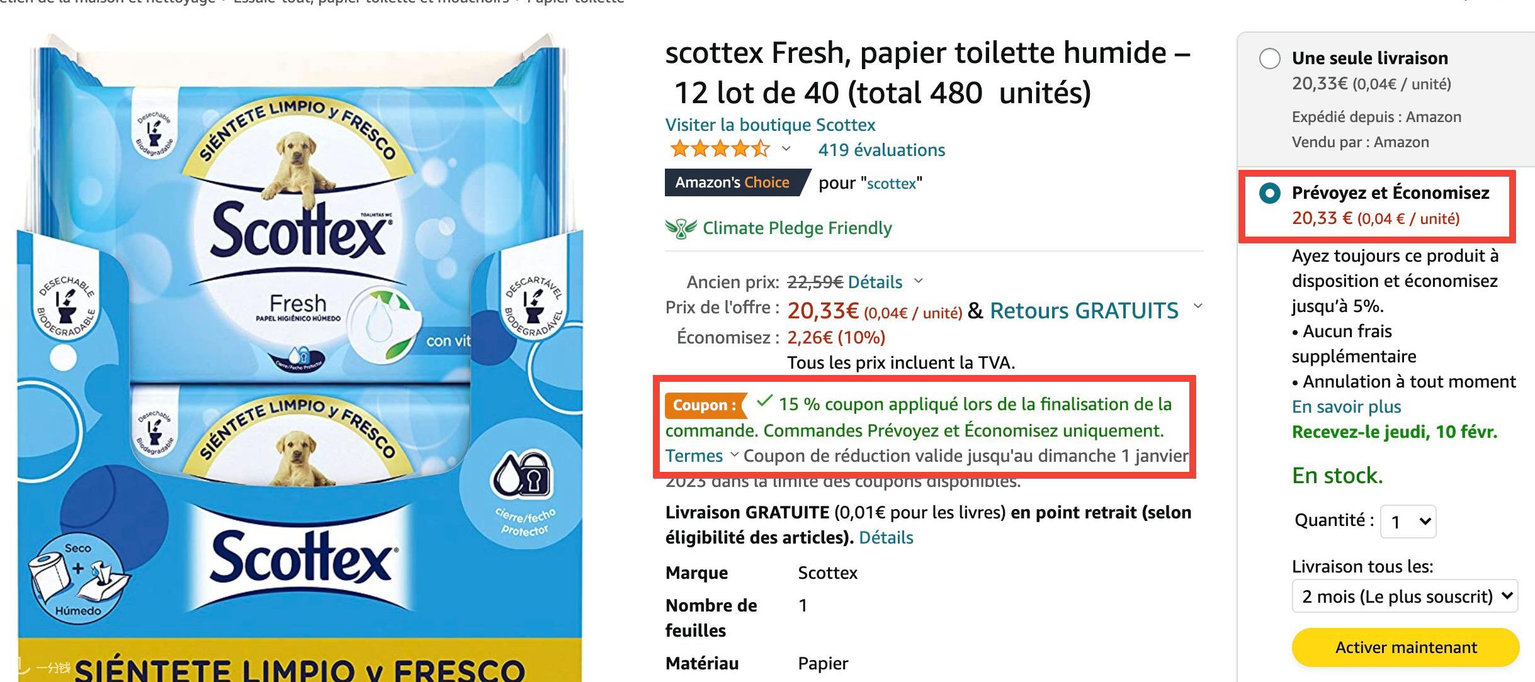Click the "scottex" search term link
Screen dimensions: 1535x682
coord(892,183)
